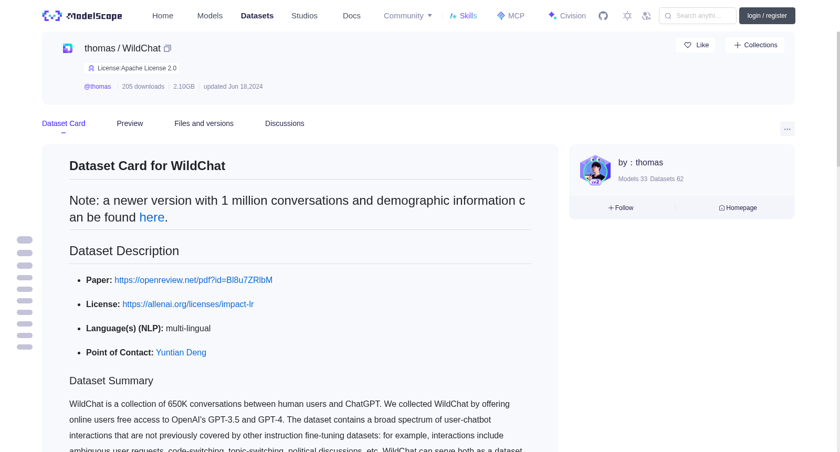This screenshot has height=452, width=840.
Task: Follow the author thomas
Action: point(621,208)
